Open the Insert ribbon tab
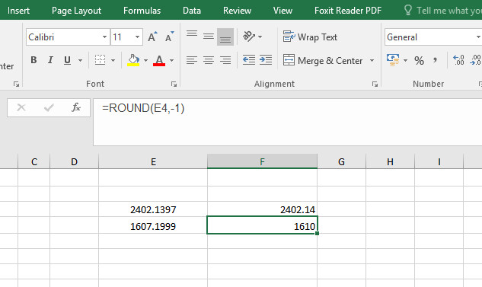The width and height of the screenshot is (482, 287). (19, 11)
